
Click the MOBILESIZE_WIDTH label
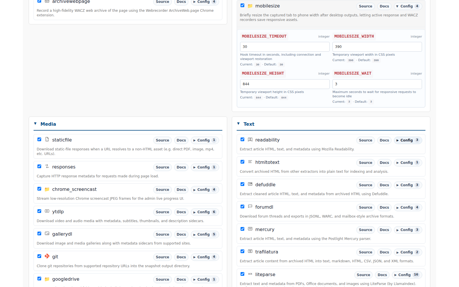(354, 36)
